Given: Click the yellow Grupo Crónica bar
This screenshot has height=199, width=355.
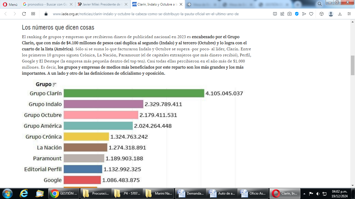Looking at the screenshot, I should 86,137.
